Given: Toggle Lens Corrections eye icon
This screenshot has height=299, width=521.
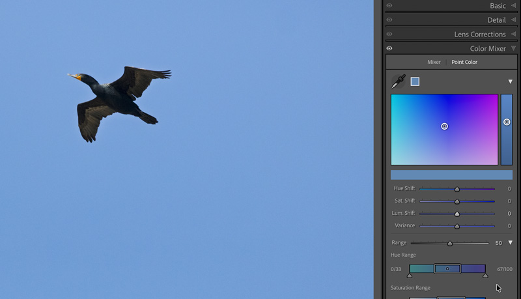Looking at the screenshot, I should 389,35.
